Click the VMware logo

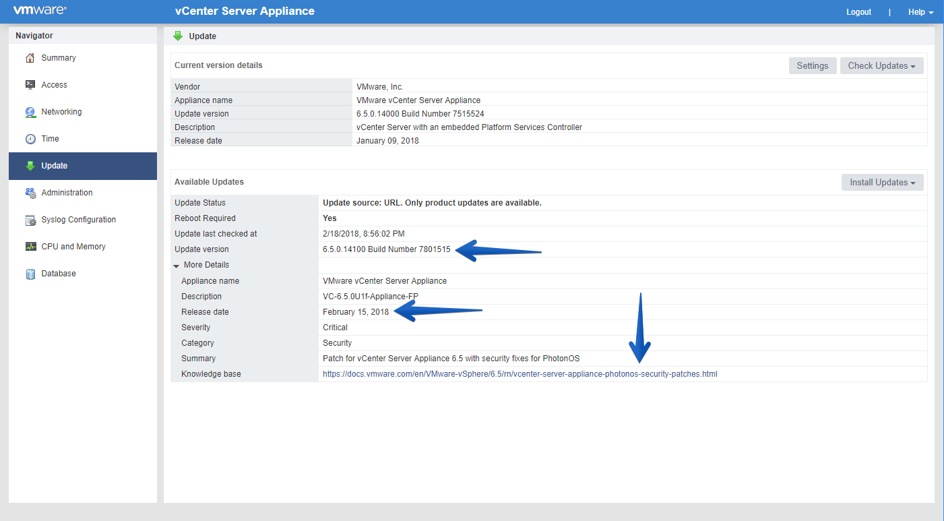39,11
